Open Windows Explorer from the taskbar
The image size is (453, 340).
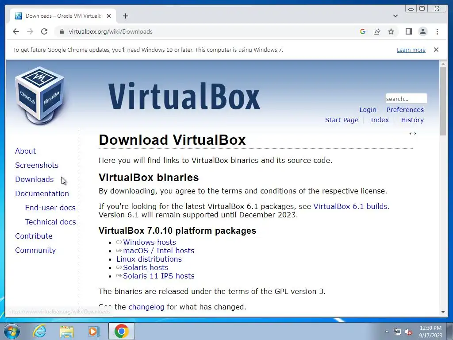coord(67,331)
